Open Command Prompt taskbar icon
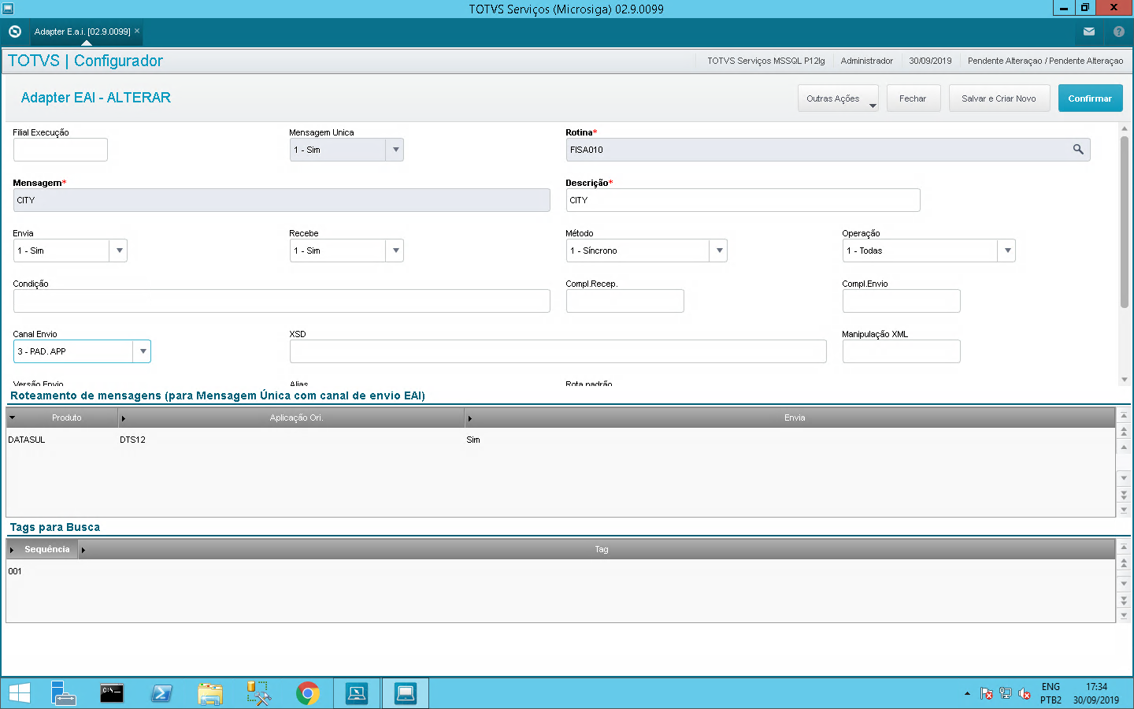 pos(112,693)
